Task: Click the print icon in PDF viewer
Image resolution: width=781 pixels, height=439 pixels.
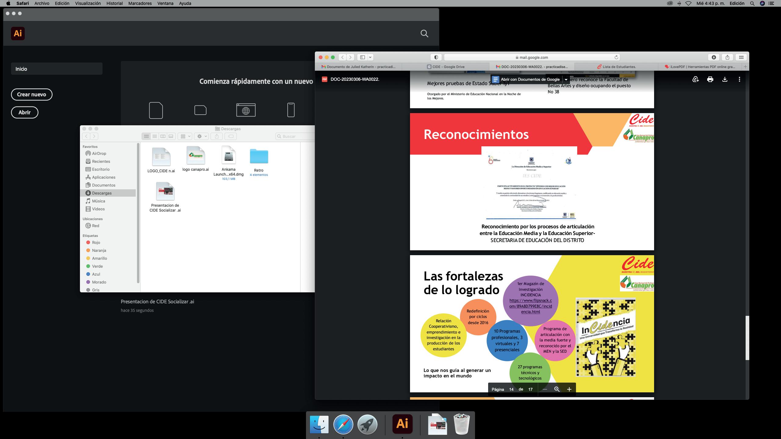Action: 710,79
